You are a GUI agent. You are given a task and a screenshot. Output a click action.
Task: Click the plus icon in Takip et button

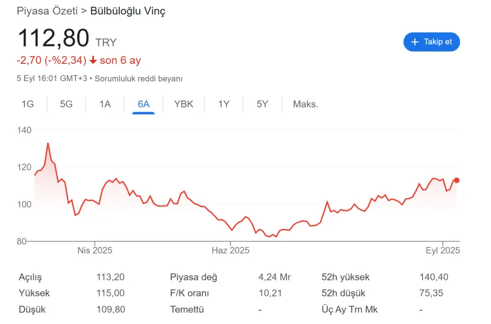415,42
